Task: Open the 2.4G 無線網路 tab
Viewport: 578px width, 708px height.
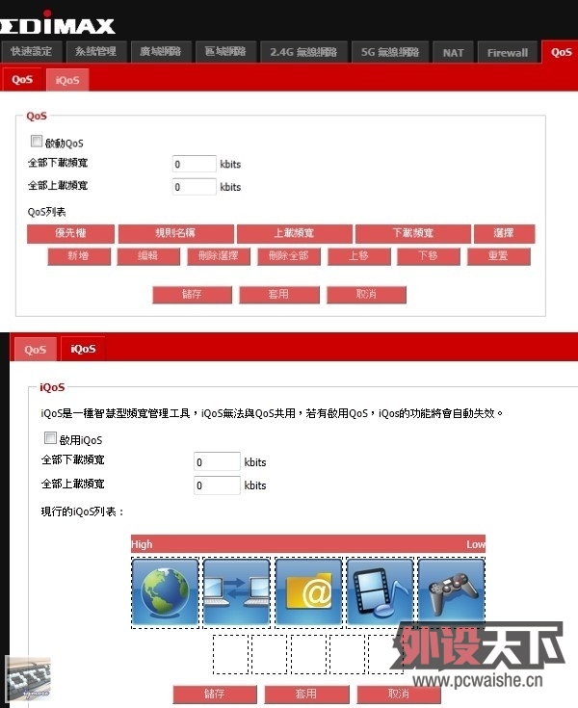Action: (303, 52)
